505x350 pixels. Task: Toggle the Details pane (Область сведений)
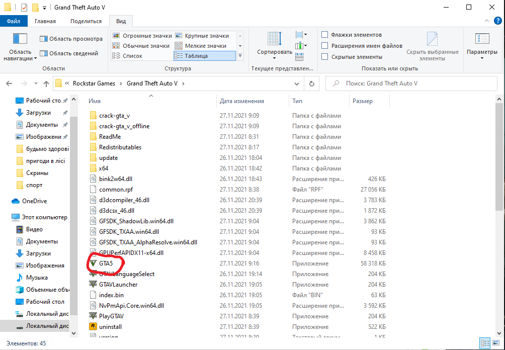click(68, 53)
